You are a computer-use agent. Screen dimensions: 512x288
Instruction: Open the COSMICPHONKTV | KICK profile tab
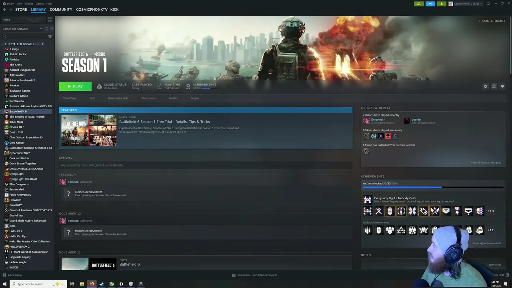[x=97, y=9]
